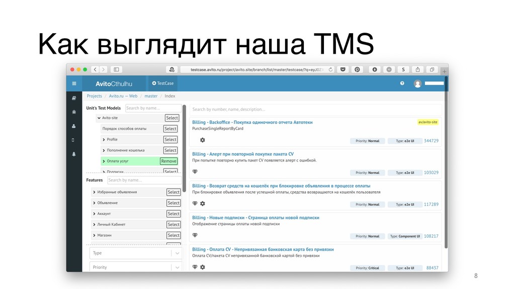Screen dimensions: 515x289
Task: Focus the test case search field
Action: (x=315, y=109)
